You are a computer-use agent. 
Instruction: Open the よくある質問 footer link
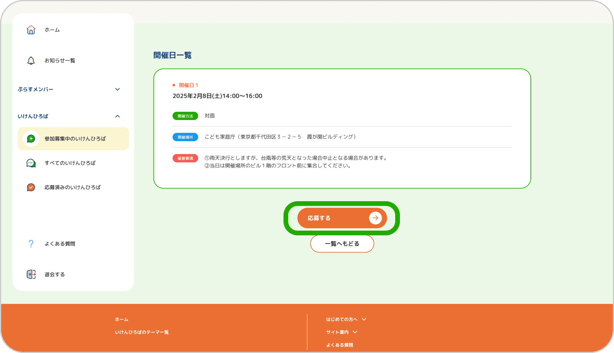coord(340,345)
